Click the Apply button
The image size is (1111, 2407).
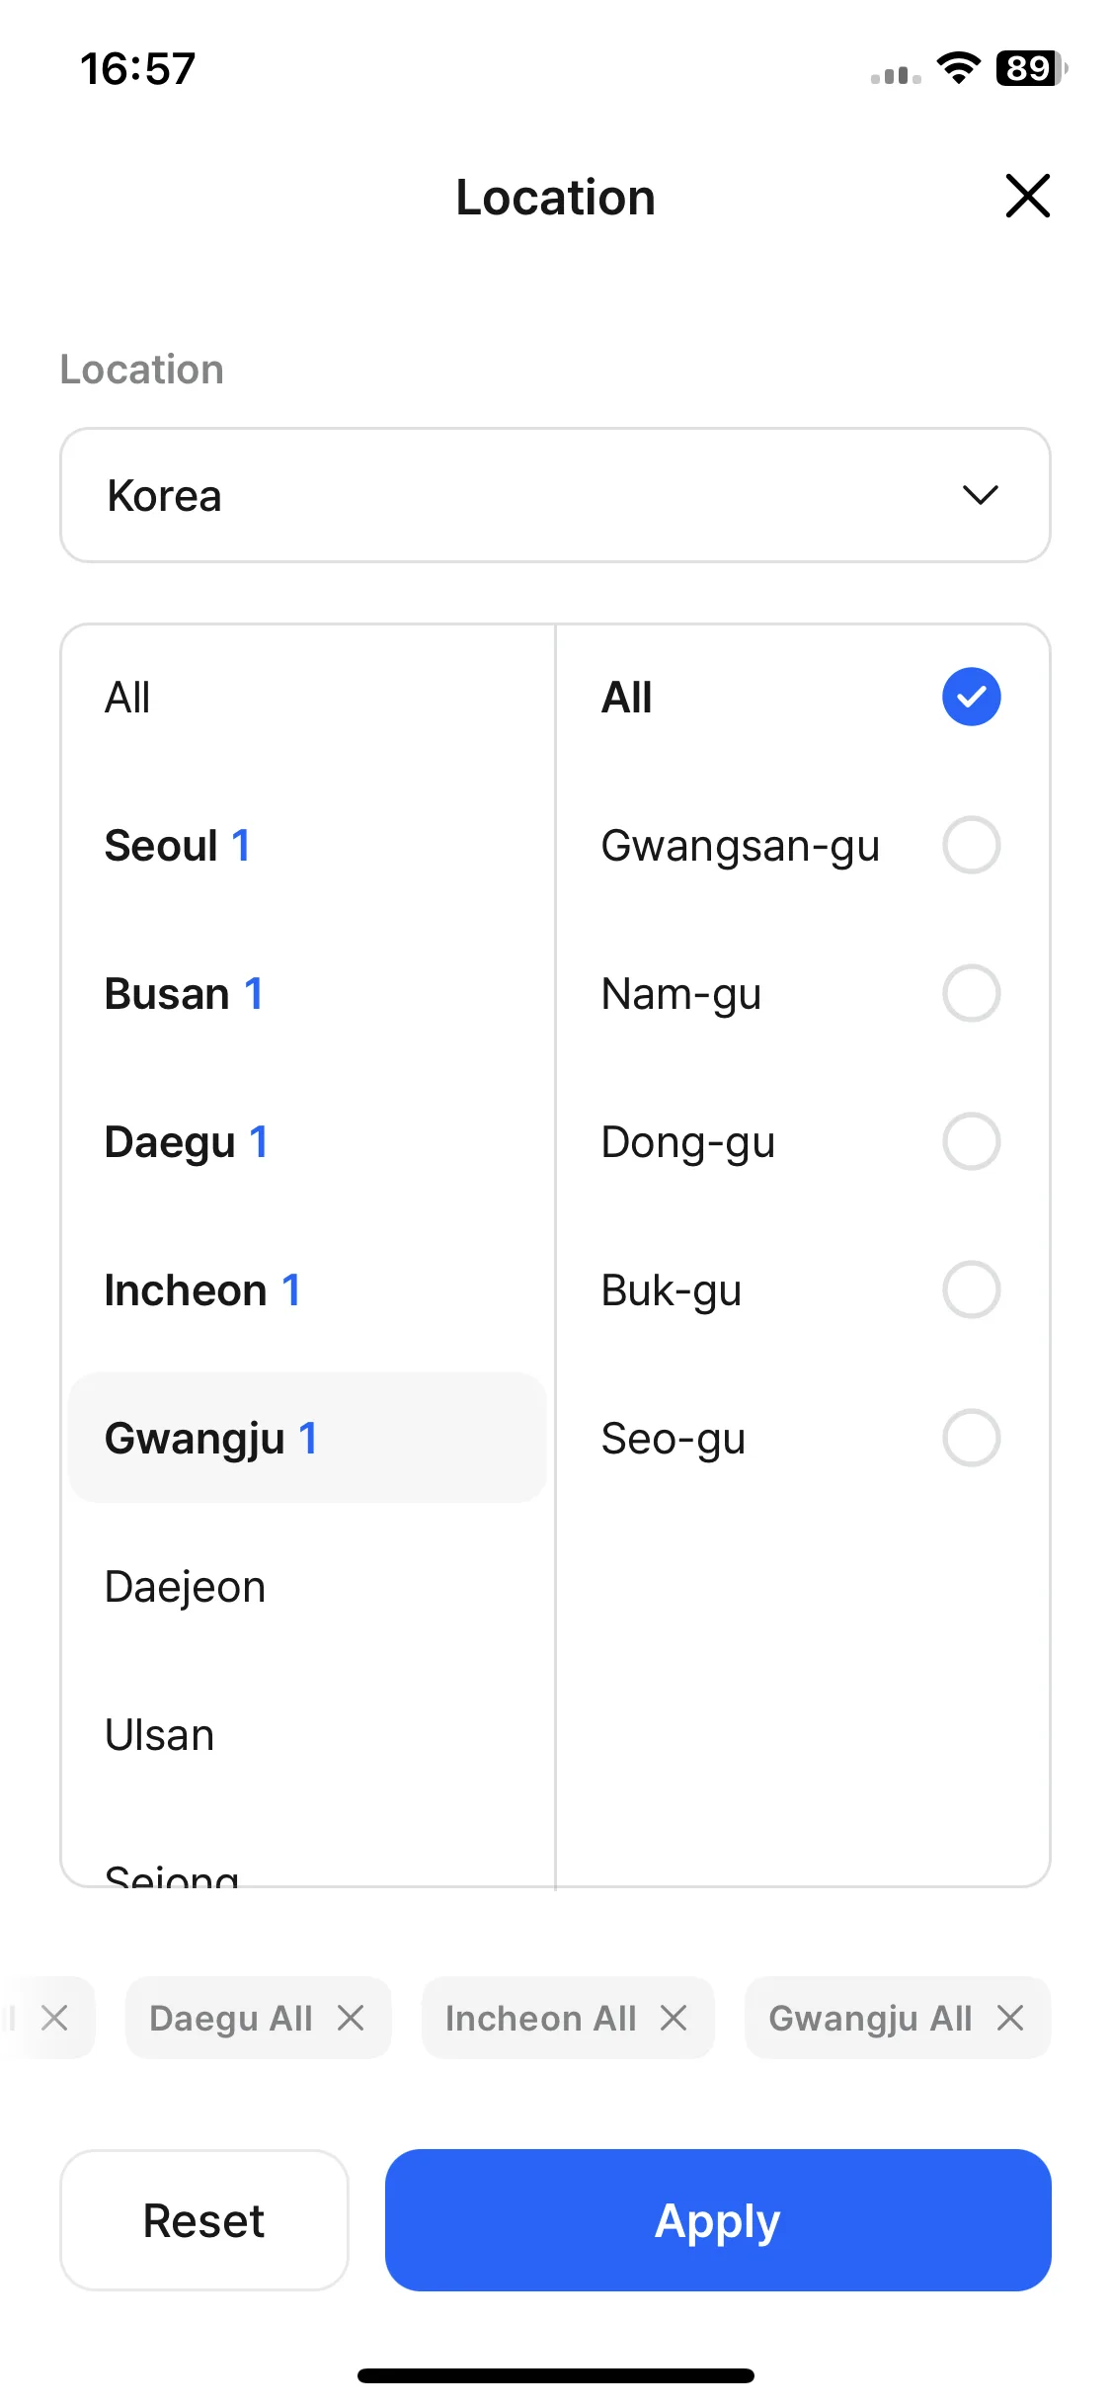tap(718, 2220)
